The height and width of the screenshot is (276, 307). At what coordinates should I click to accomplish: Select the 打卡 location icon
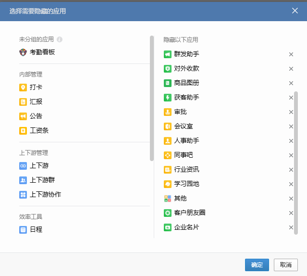click(x=23, y=88)
